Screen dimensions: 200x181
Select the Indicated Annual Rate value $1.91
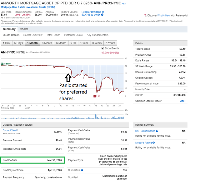59,149
